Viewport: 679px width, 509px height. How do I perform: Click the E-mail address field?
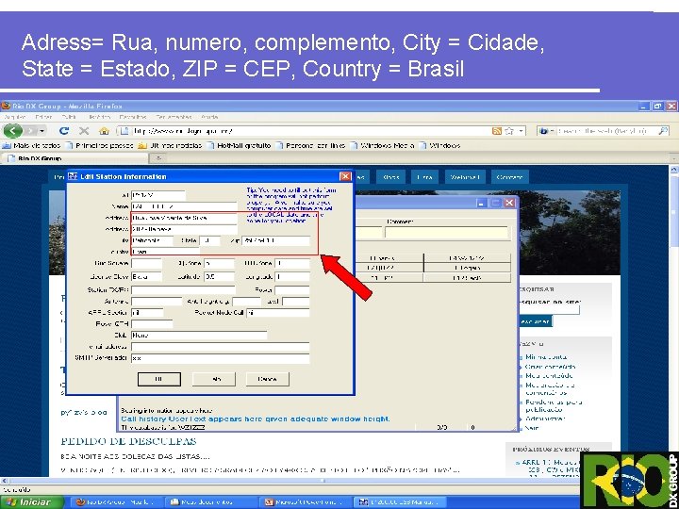click(x=221, y=347)
